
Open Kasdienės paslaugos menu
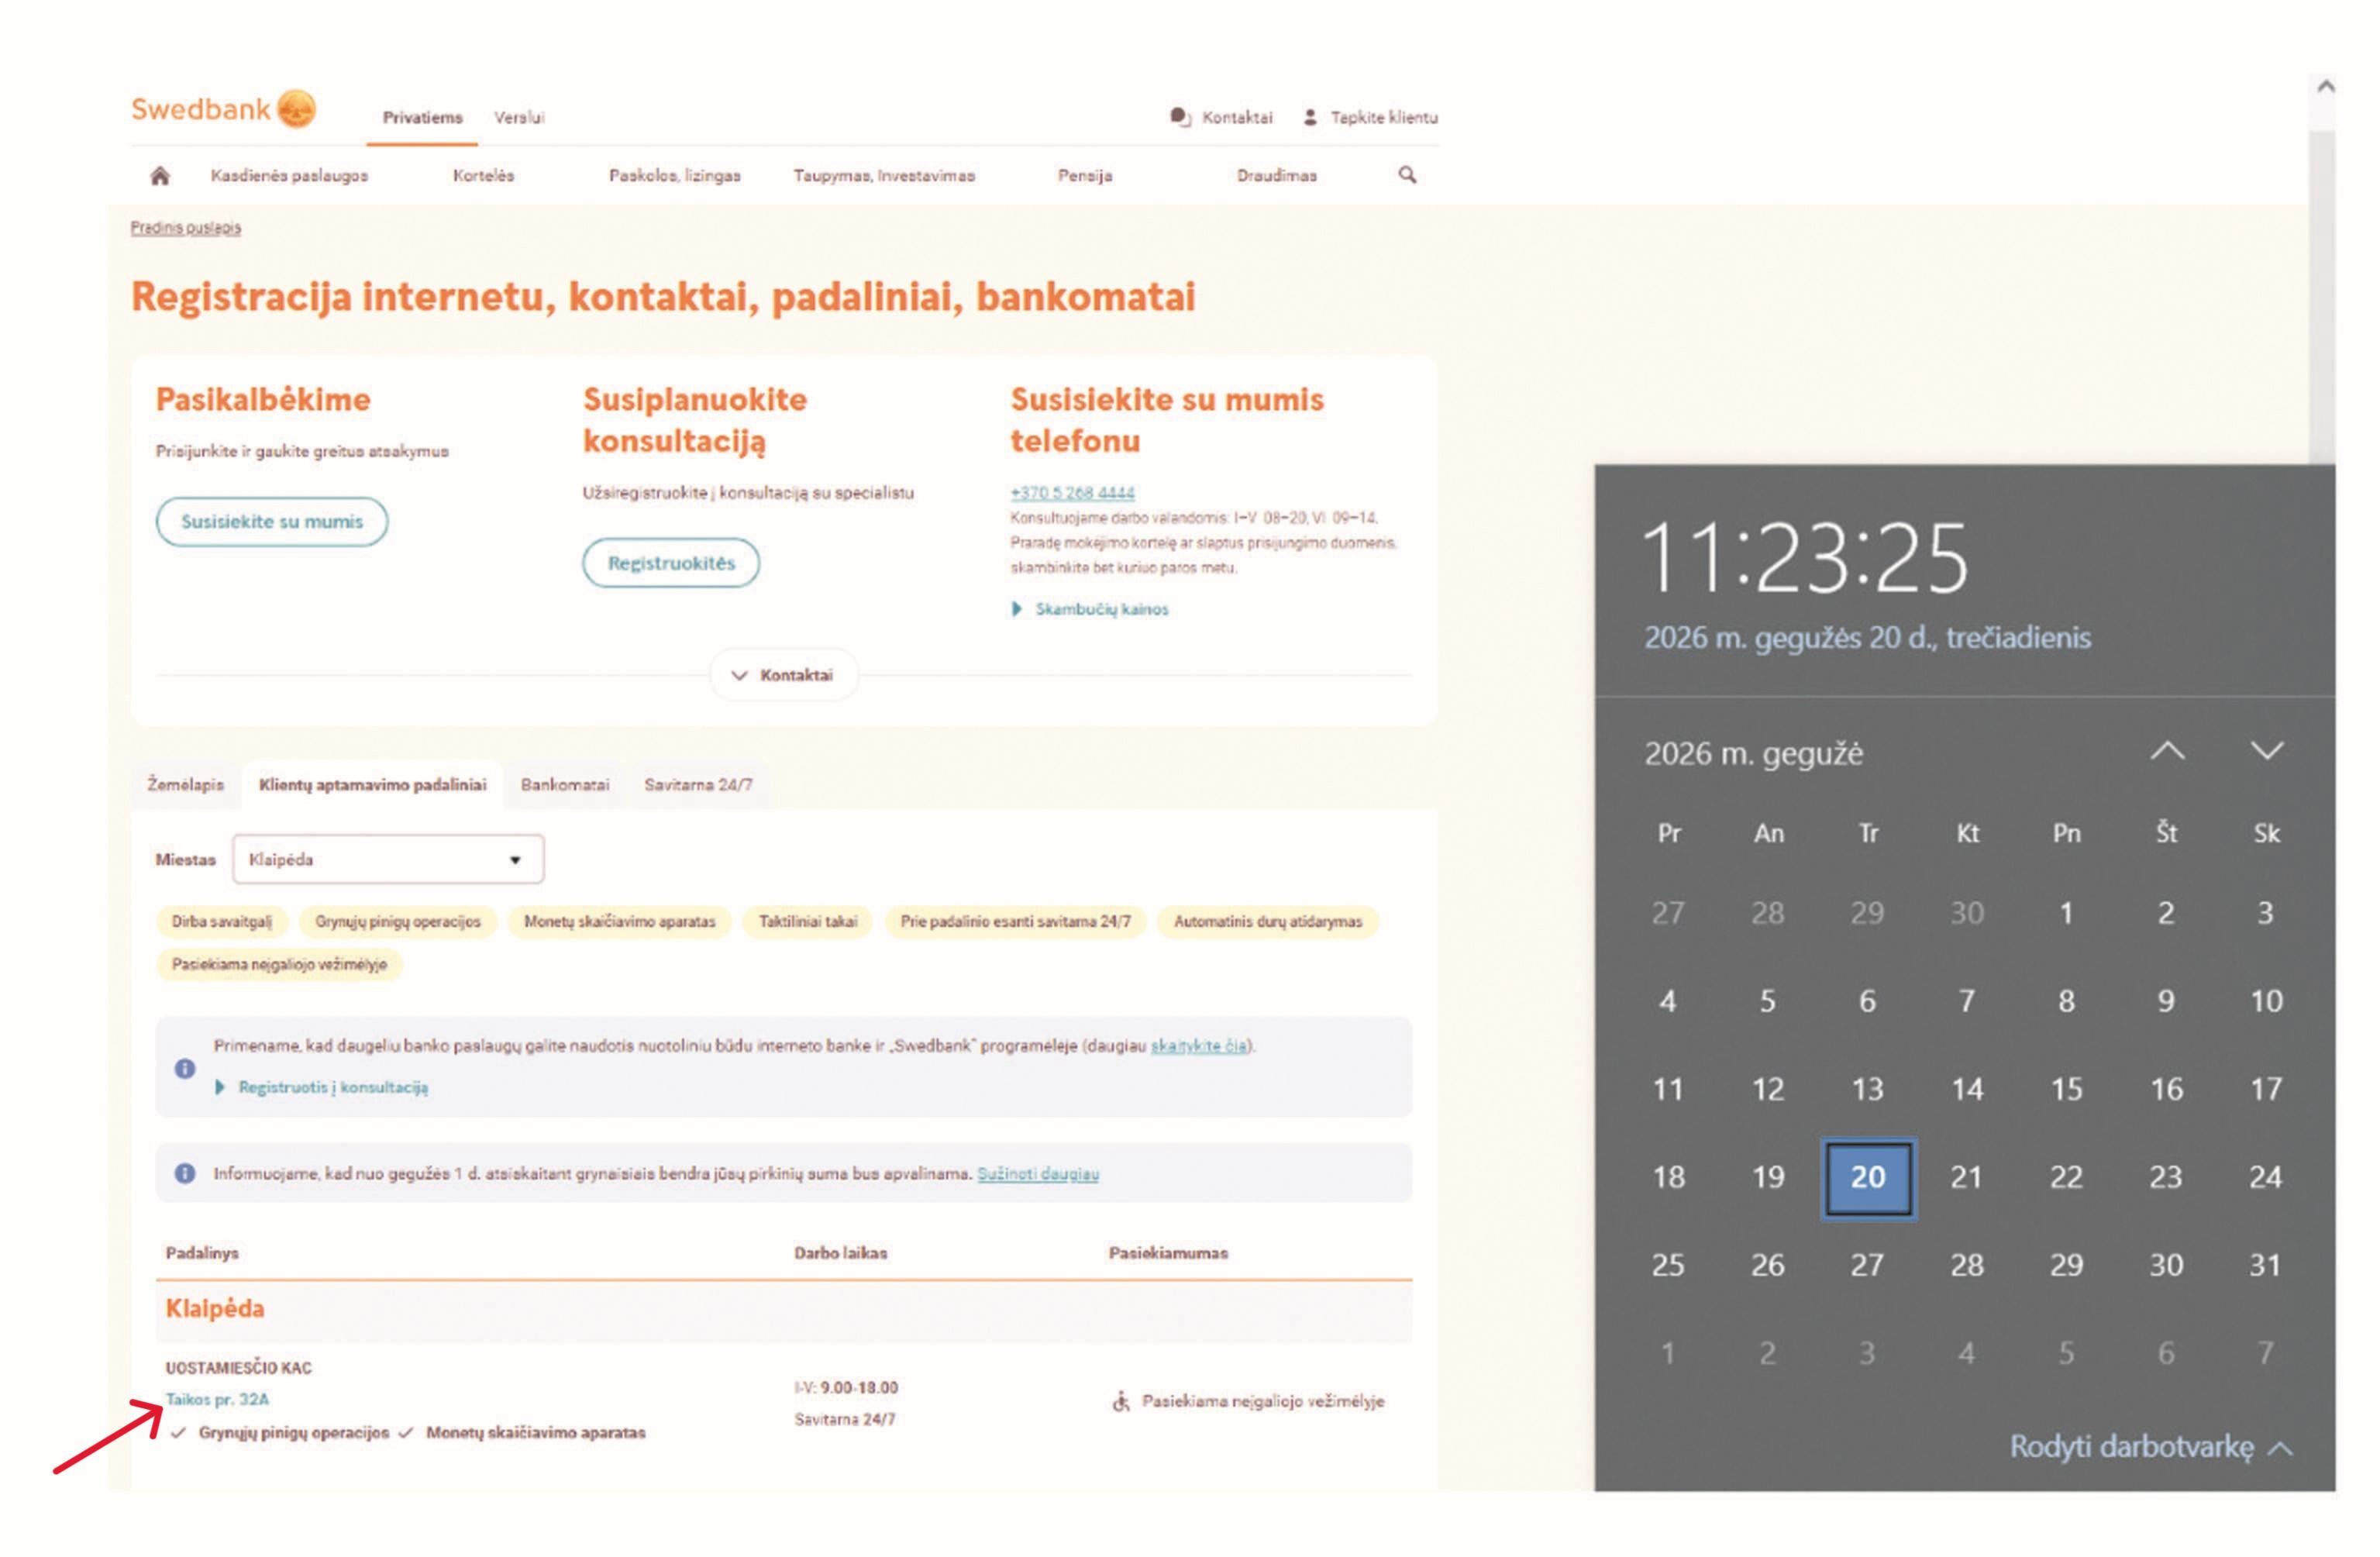pos(289,175)
